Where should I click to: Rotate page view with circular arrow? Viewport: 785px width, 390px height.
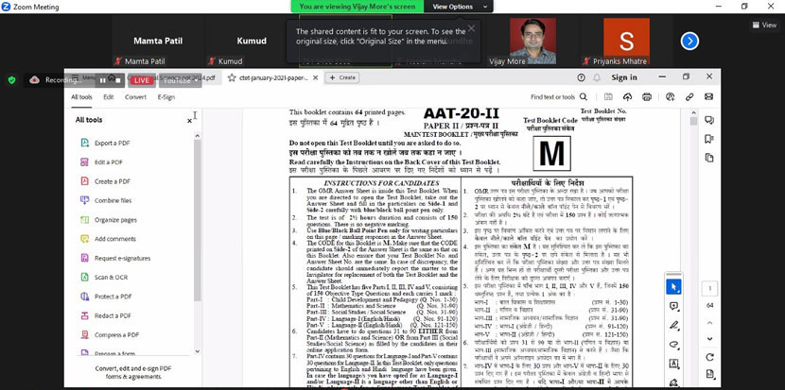tap(709, 357)
